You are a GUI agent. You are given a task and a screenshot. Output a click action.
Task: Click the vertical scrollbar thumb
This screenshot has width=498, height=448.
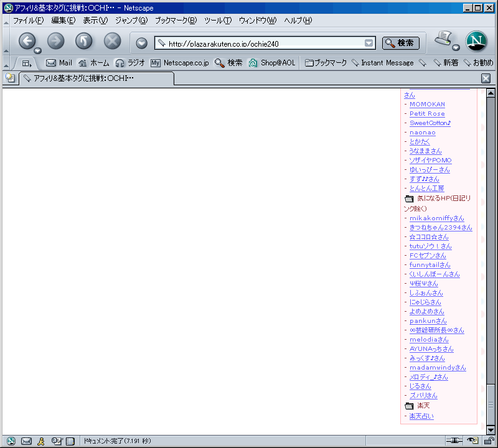coord(491,405)
